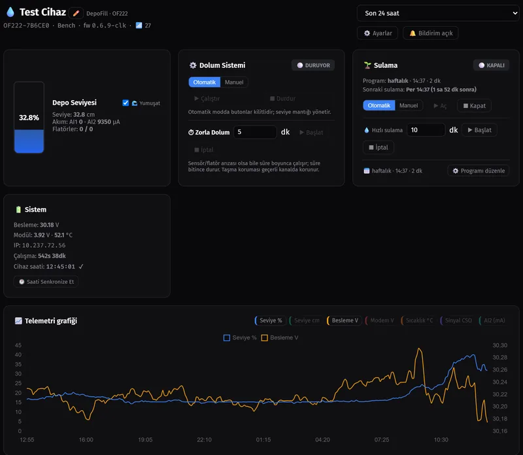Click the chart icon beside Telemetri grafiği
Viewport: 523px width, 455px height.
click(x=18, y=321)
